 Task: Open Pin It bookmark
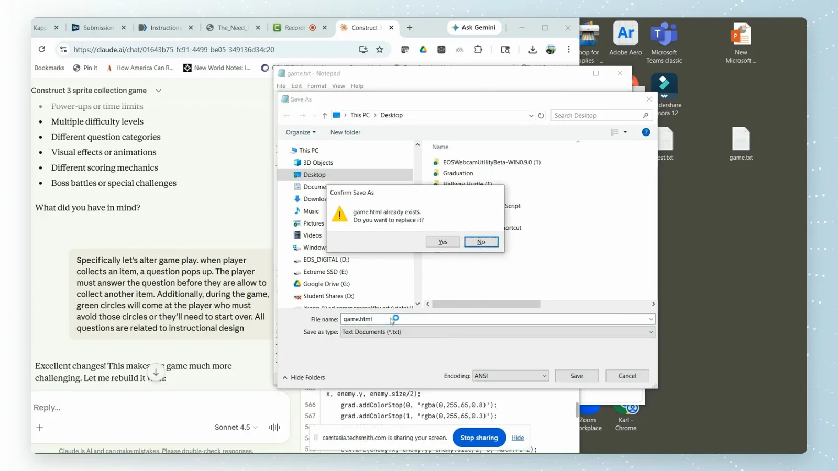[85, 68]
